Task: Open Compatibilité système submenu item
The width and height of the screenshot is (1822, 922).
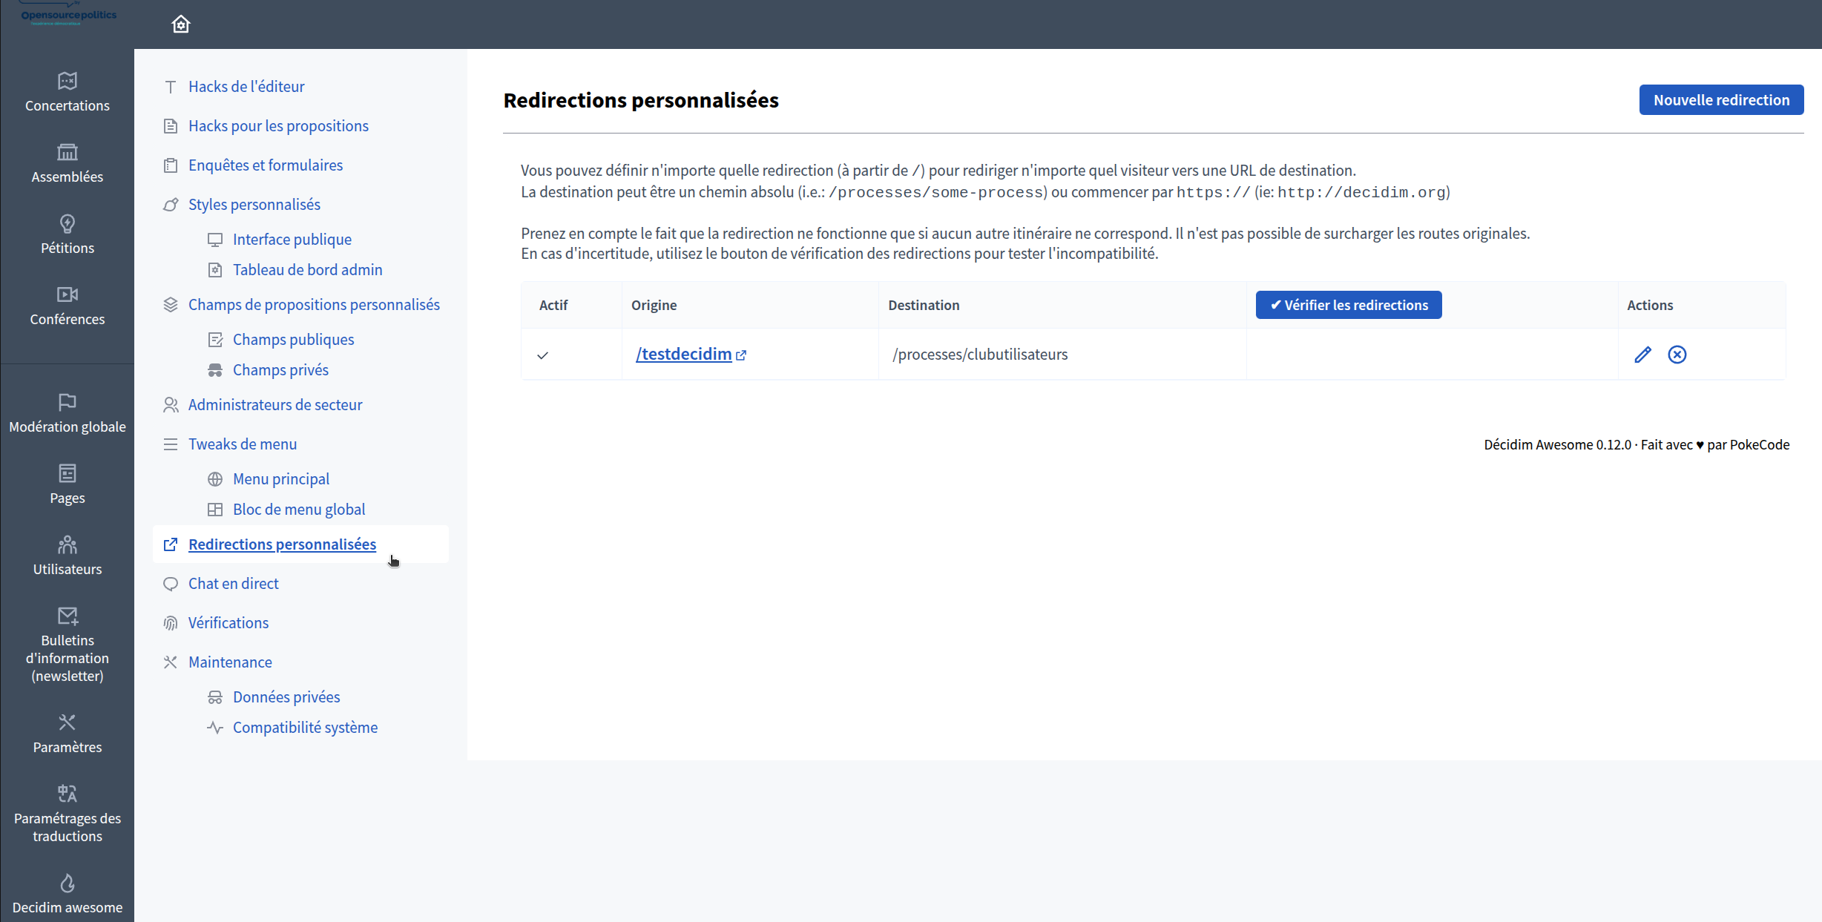Action: point(304,728)
